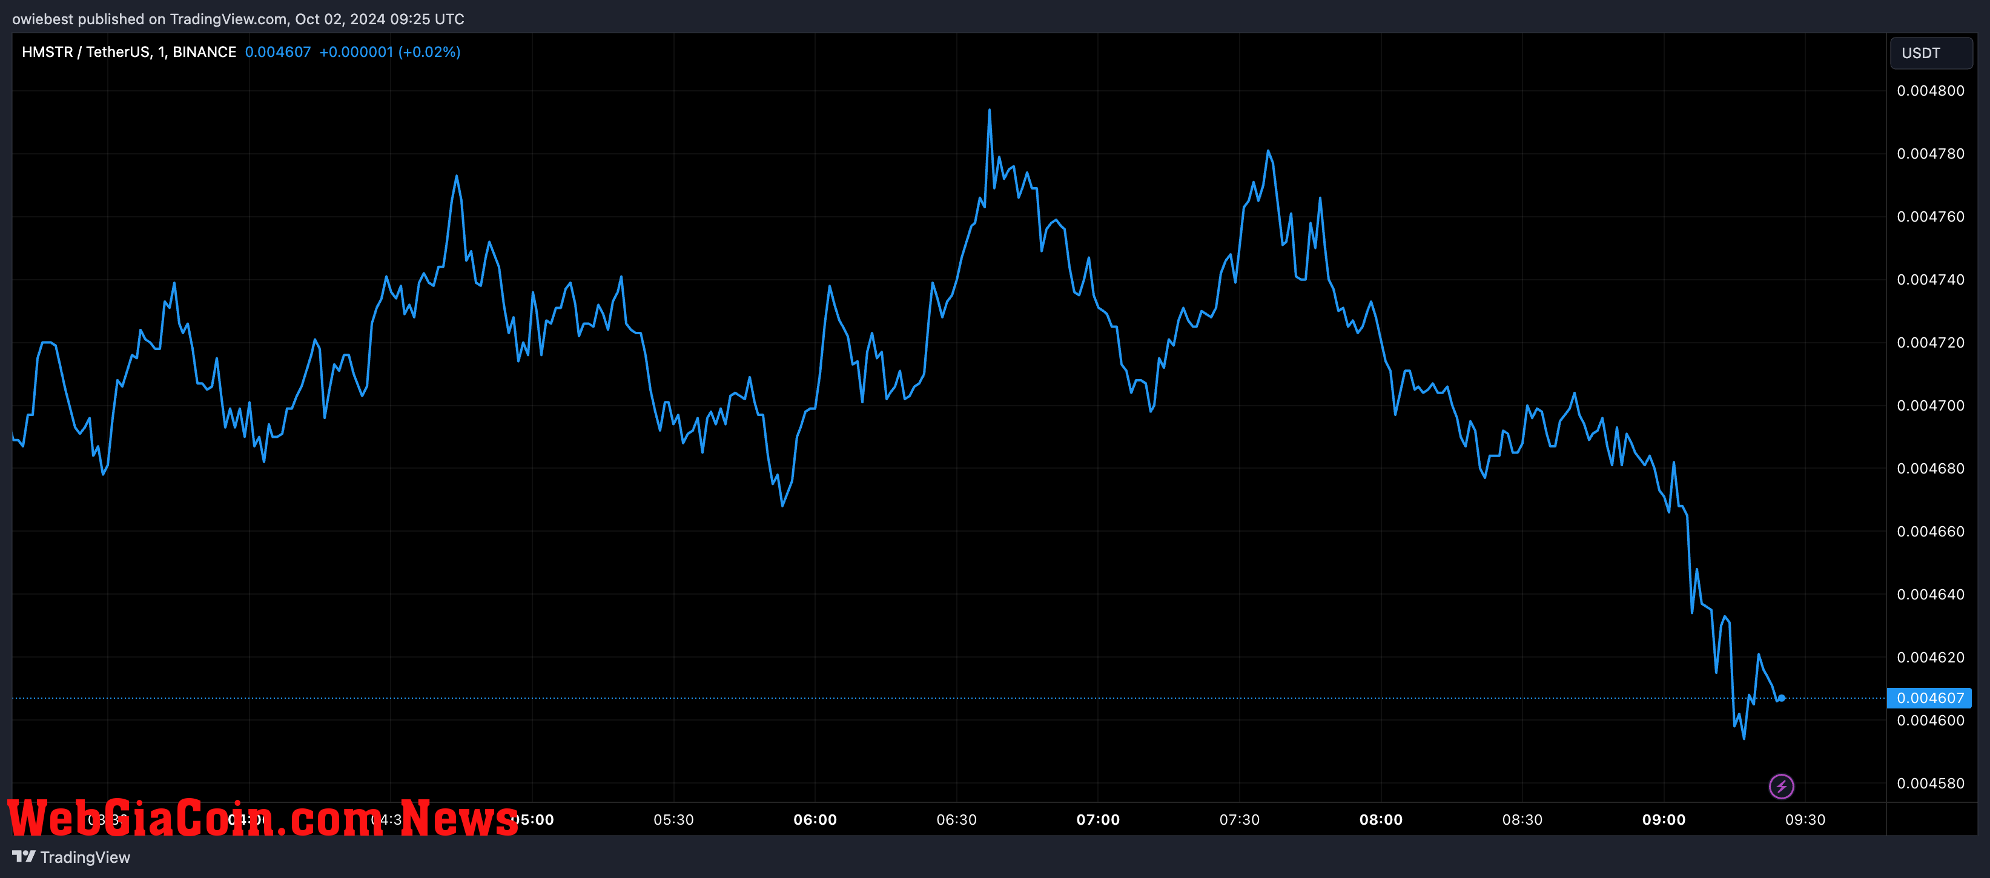Click the 0.004640 price axis label
Screen dimensions: 1990x878
[1931, 595]
